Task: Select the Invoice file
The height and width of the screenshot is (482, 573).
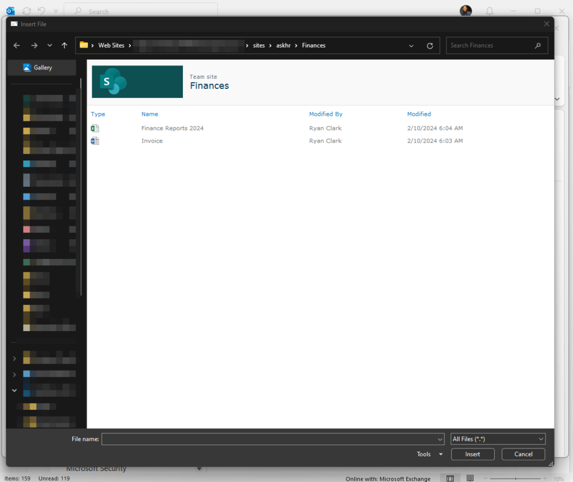Action: pos(152,140)
